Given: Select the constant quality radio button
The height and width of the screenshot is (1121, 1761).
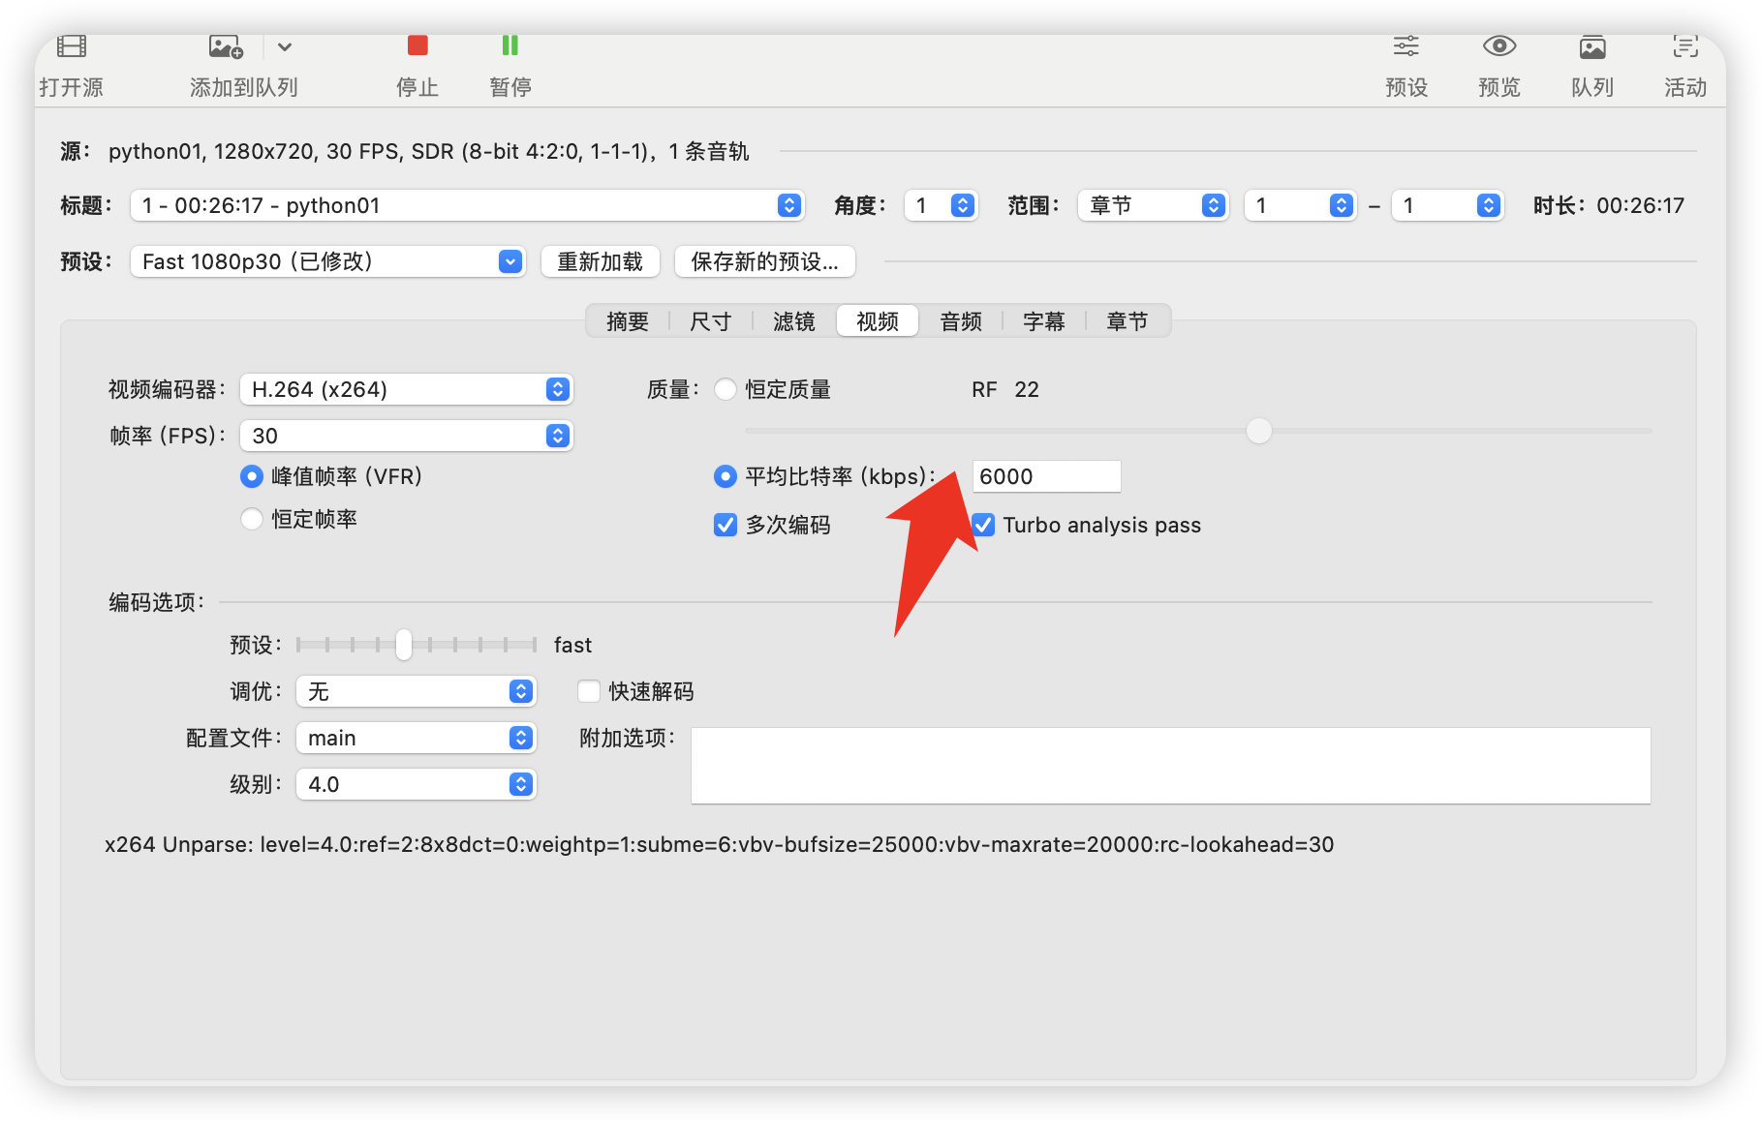Looking at the screenshot, I should [x=726, y=389].
